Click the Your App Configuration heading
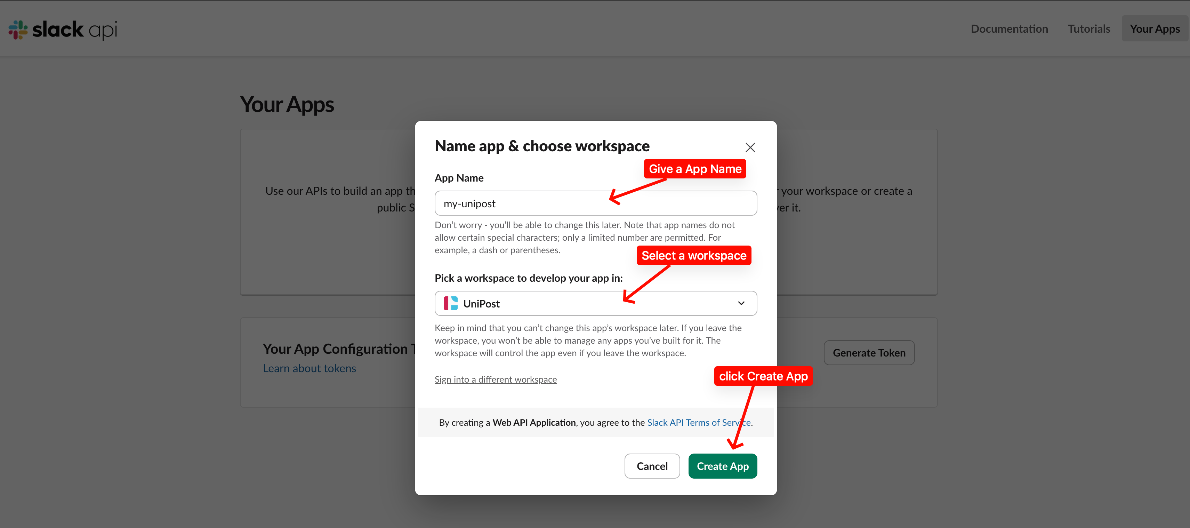1190x528 pixels. (339, 349)
